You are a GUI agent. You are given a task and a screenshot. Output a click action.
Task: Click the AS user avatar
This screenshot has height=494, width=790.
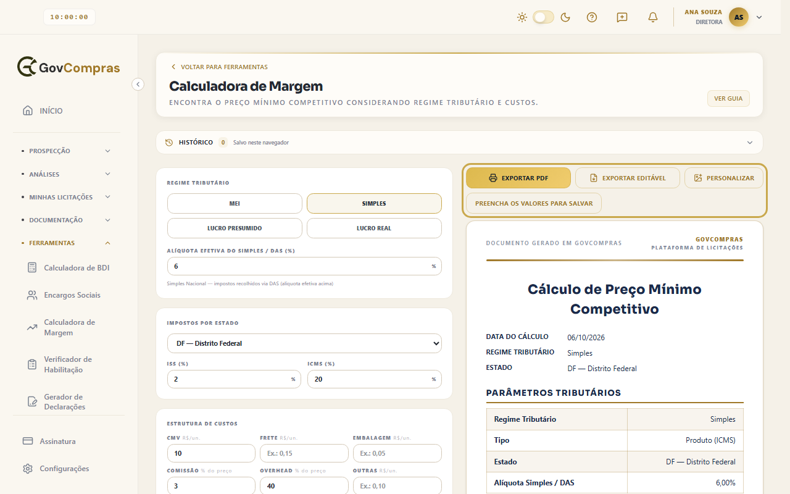(x=739, y=17)
